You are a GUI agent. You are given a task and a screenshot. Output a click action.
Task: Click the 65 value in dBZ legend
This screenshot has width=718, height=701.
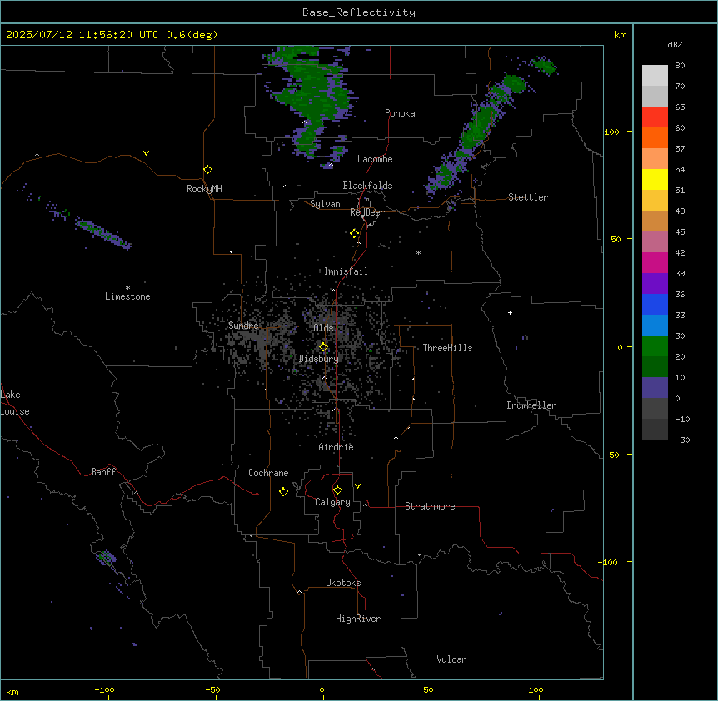(680, 107)
